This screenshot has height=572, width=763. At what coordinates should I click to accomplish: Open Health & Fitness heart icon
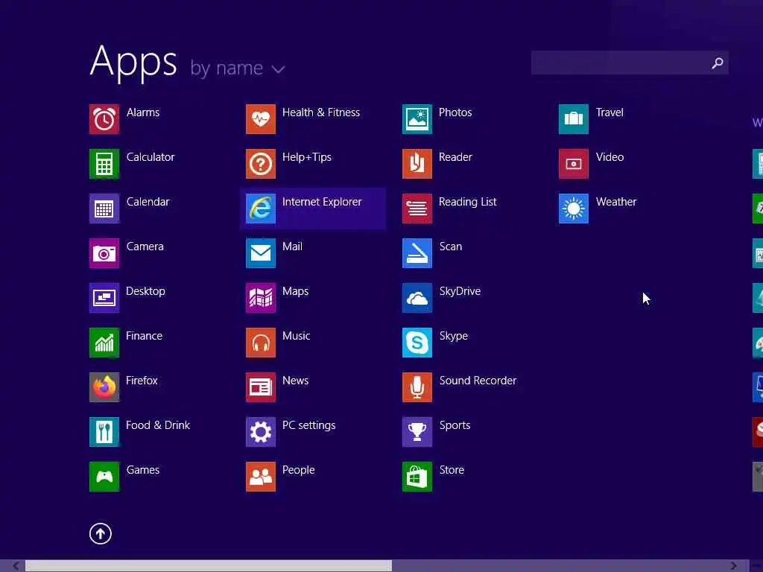(261, 119)
